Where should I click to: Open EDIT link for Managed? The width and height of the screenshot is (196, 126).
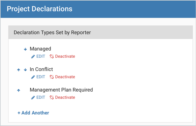pyautogui.click(x=41, y=56)
